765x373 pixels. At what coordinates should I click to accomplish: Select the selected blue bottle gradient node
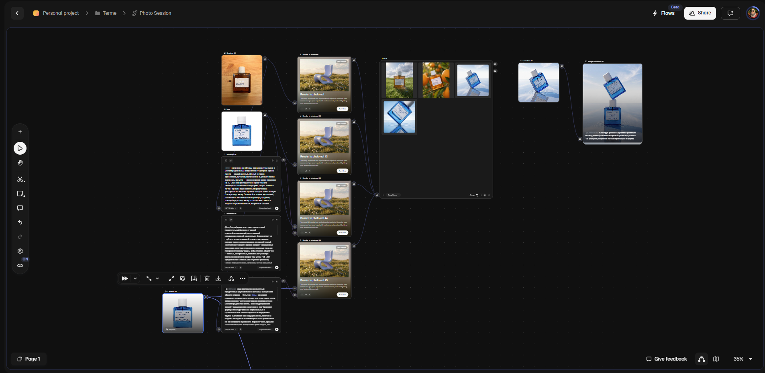[183, 313]
